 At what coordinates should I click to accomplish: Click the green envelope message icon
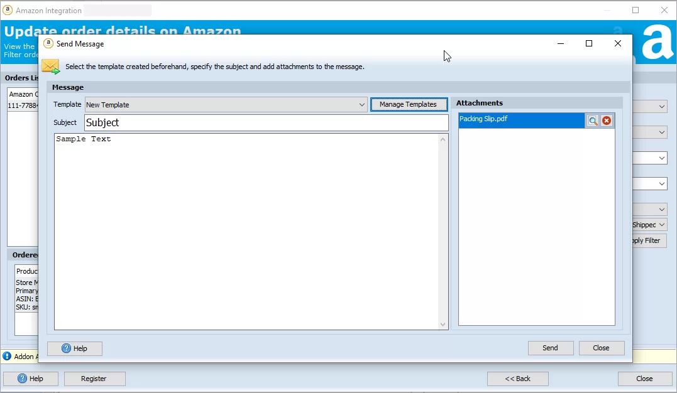[50, 65]
